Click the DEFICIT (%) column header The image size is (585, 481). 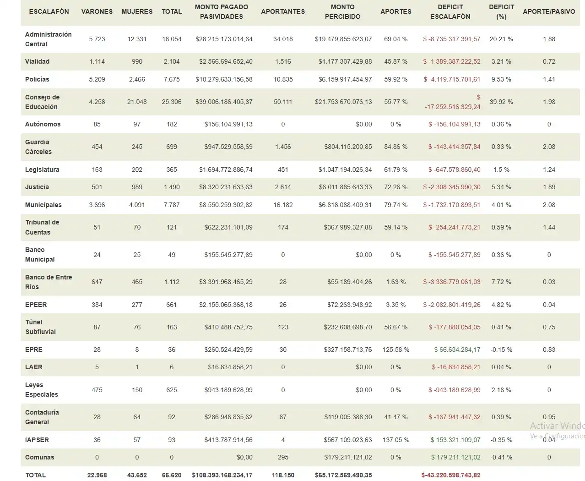pyautogui.click(x=502, y=12)
